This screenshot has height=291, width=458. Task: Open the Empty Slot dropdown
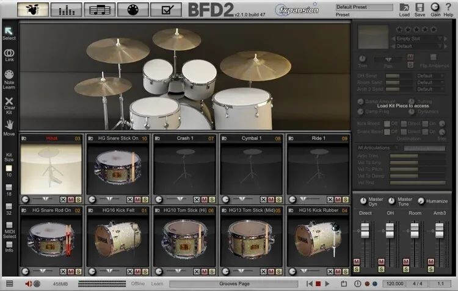click(420, 38)
